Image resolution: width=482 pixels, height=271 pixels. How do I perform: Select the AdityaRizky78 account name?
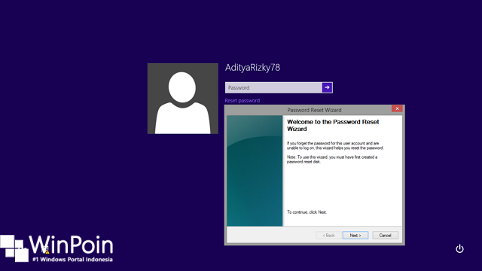coord(252,68)
